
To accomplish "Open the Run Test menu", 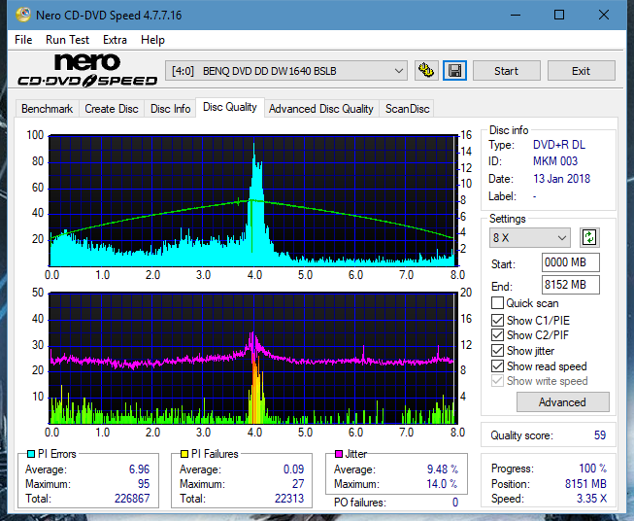I will 67,40.
